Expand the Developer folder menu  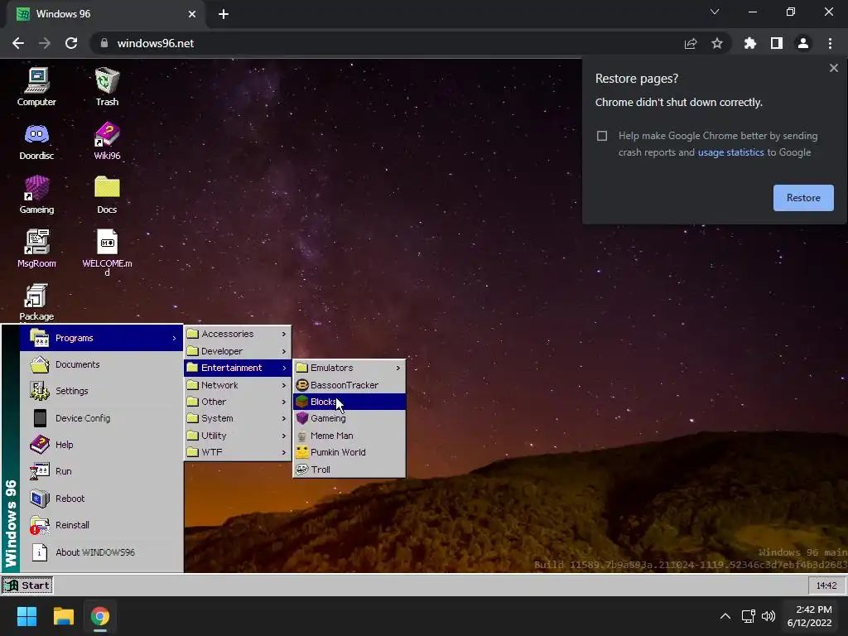[238, 351]
